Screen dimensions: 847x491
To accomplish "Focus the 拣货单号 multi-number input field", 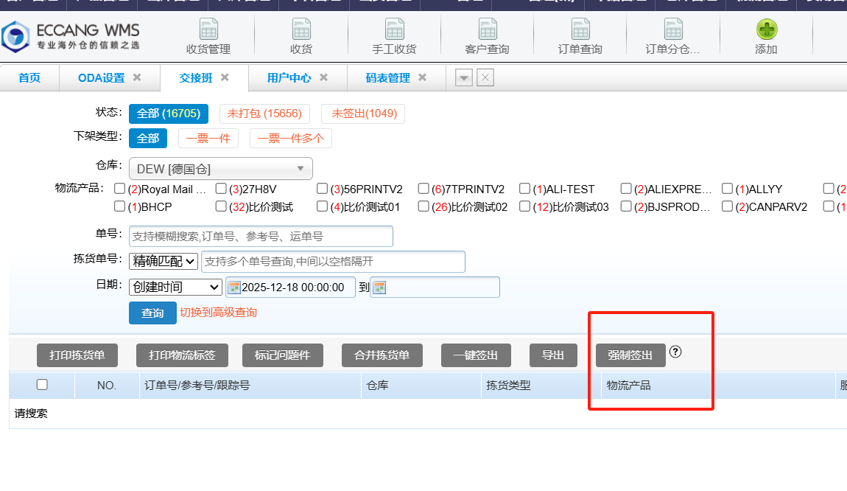I will (x=334, y=262).
